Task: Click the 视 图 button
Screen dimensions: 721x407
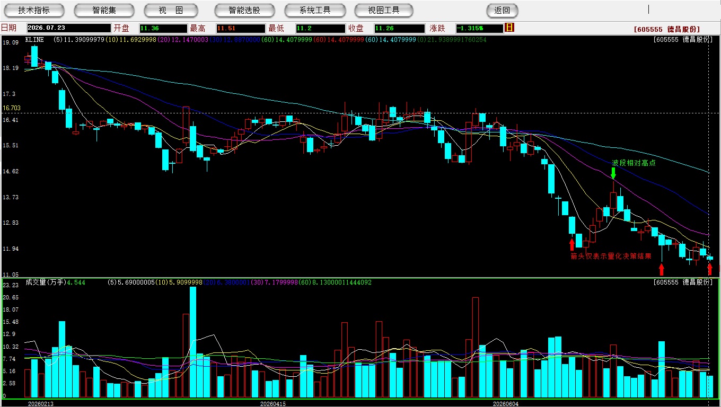Action: (x=171, y=10)
